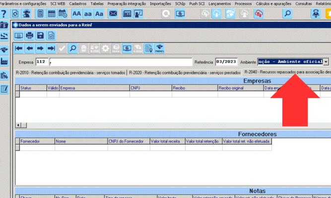Expand the Ambiente dropdown arrow
Viewport: 331px width, 198px height.
326,62
